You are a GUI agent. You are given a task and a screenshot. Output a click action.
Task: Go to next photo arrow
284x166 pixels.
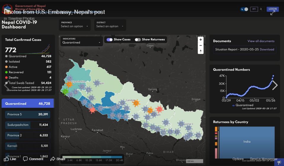click(275, 85)
